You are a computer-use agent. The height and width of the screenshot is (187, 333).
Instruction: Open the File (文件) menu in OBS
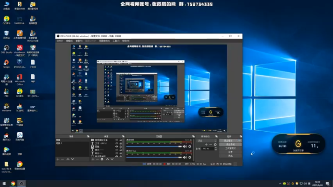coord(60,41)
